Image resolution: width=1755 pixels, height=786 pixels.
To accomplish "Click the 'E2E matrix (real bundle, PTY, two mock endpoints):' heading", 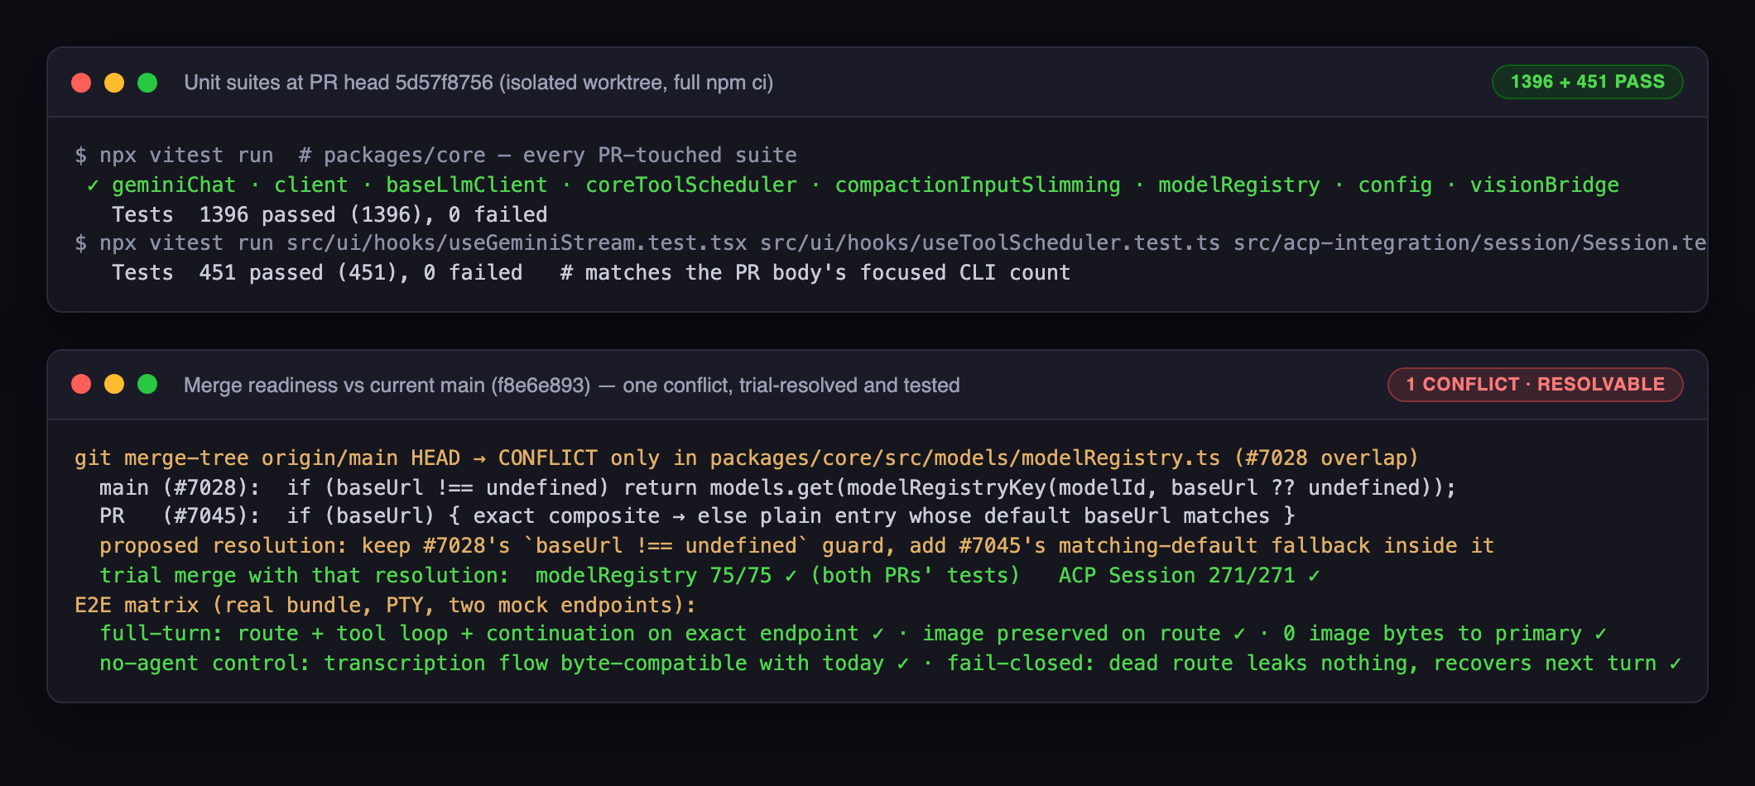I will coord(386,606).
